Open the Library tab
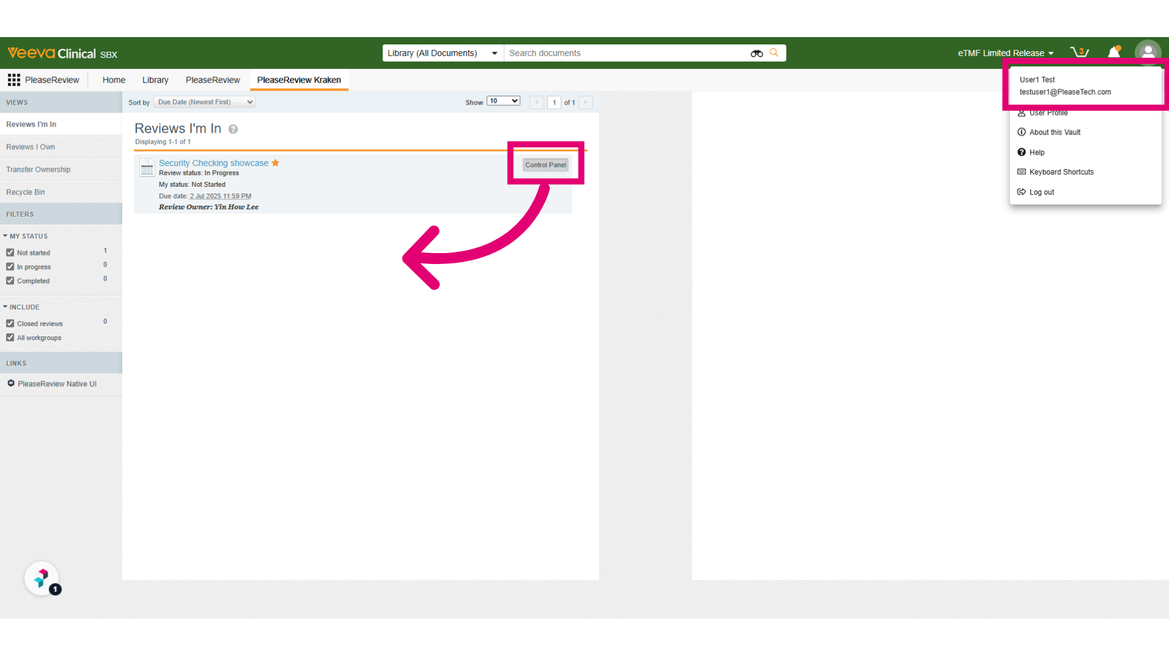This screenshot has width=1169, height=657. pos(155,80)
